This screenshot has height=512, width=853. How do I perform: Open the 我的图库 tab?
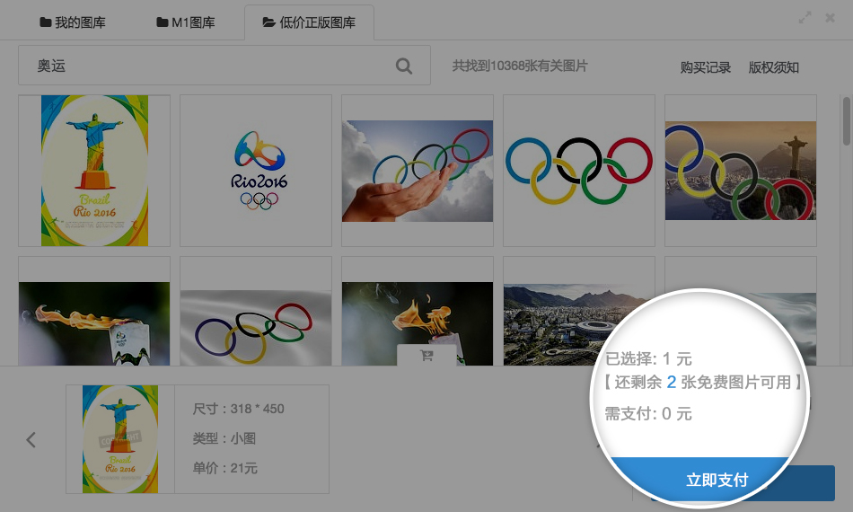[73, 22]
